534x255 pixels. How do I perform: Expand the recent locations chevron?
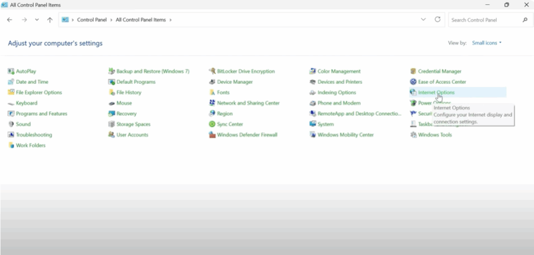tap(37, 20)
